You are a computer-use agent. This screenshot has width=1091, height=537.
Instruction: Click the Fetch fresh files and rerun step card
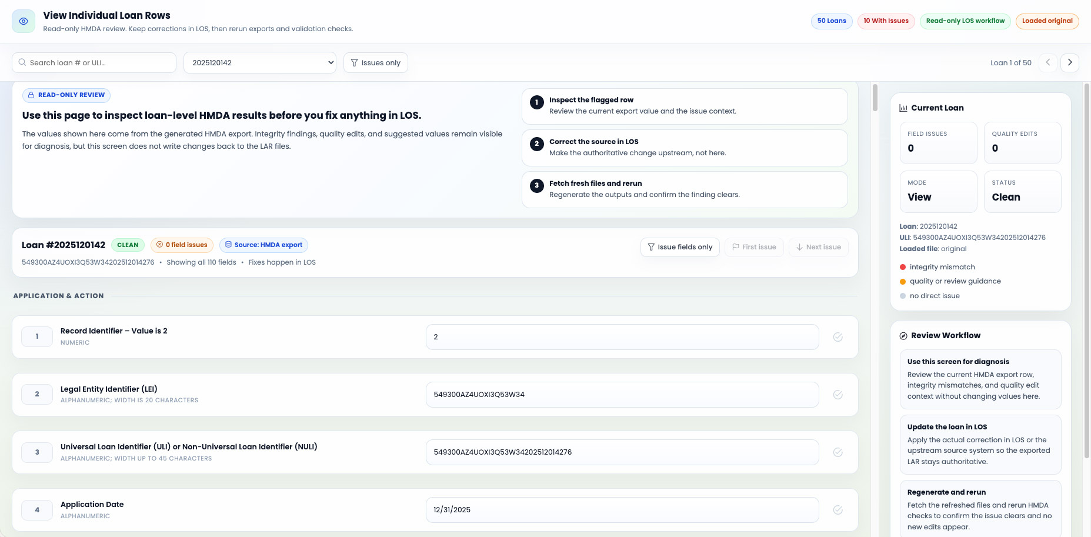point(685,189)
